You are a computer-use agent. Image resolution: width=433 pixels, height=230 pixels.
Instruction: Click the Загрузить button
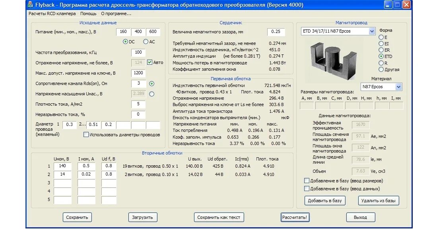(142, 217)
